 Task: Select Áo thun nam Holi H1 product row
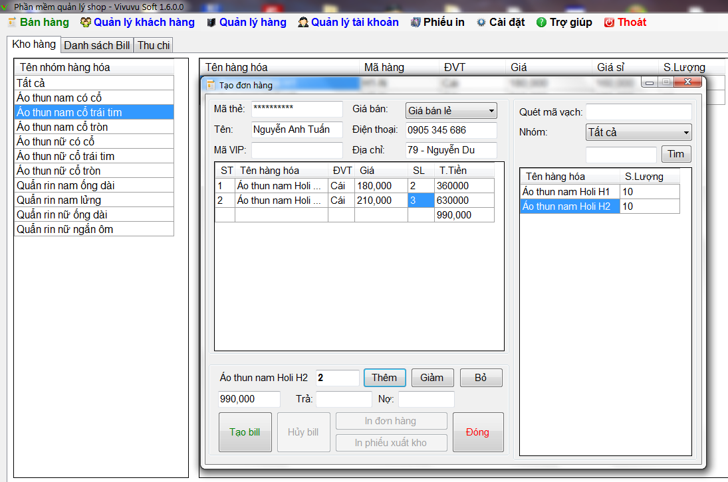click(600, 191)
